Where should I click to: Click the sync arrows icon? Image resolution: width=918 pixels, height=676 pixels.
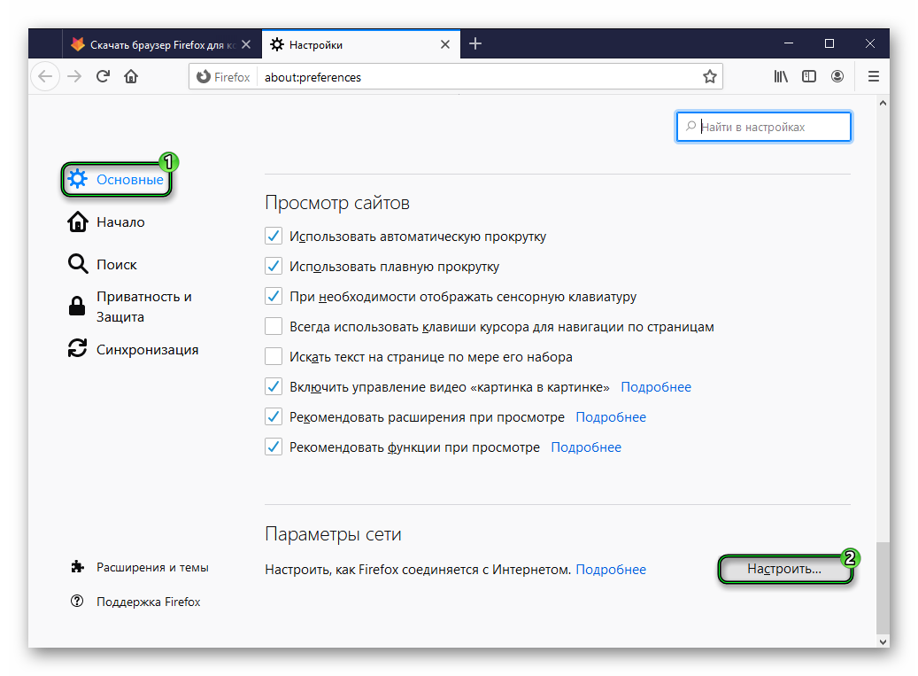point(77,348)
